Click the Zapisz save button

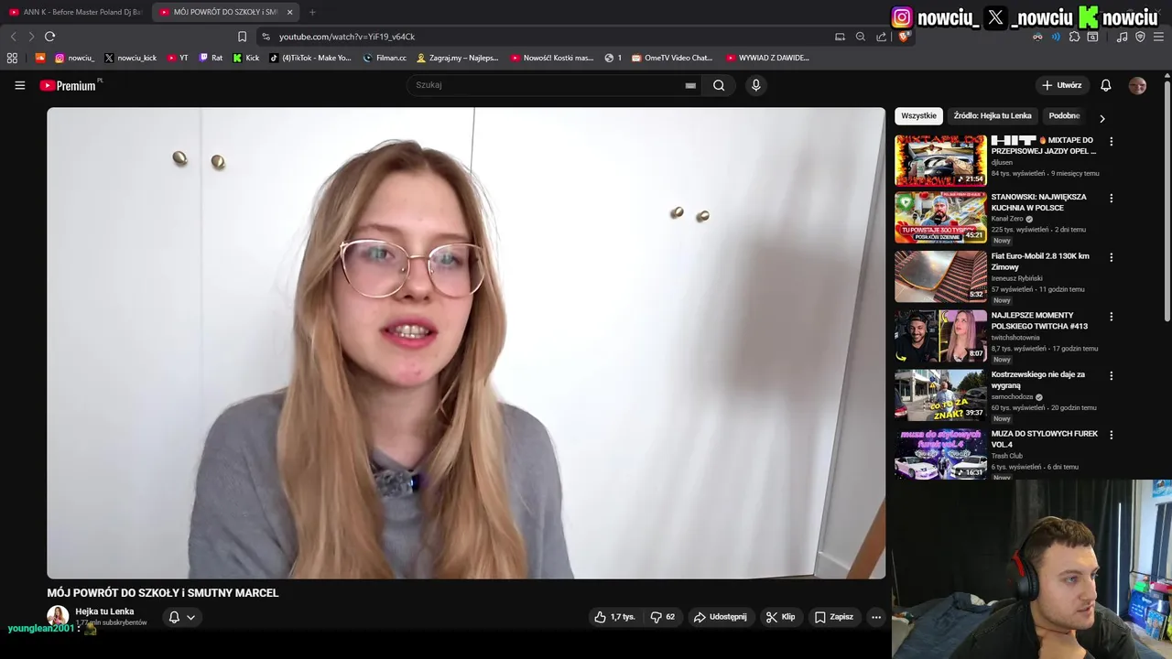pos(834,617)
